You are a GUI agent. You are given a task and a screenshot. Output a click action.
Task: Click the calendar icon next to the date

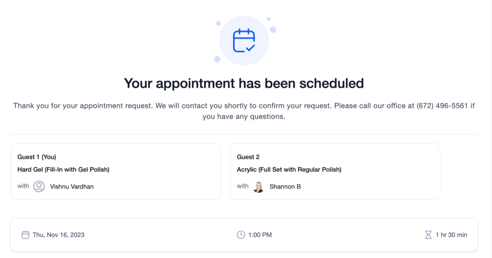tap(26, 235)
